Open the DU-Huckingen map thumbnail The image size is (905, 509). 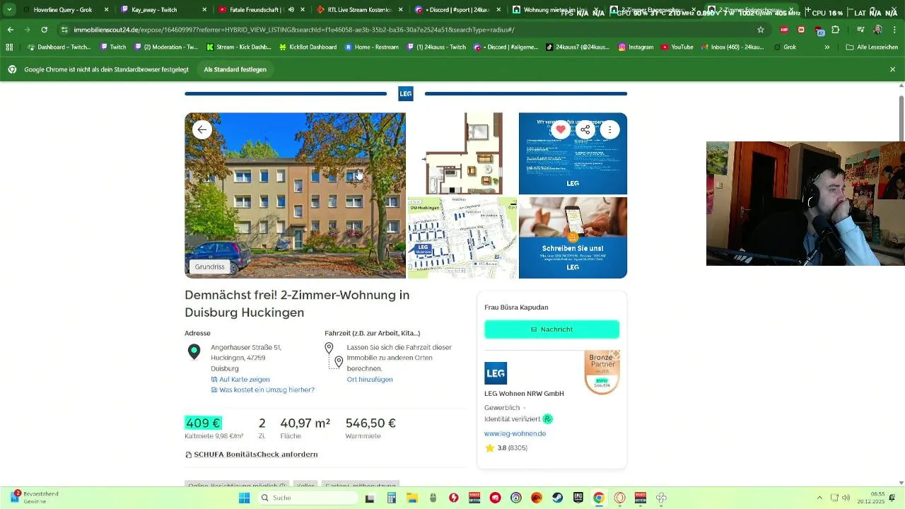(462, 238)
